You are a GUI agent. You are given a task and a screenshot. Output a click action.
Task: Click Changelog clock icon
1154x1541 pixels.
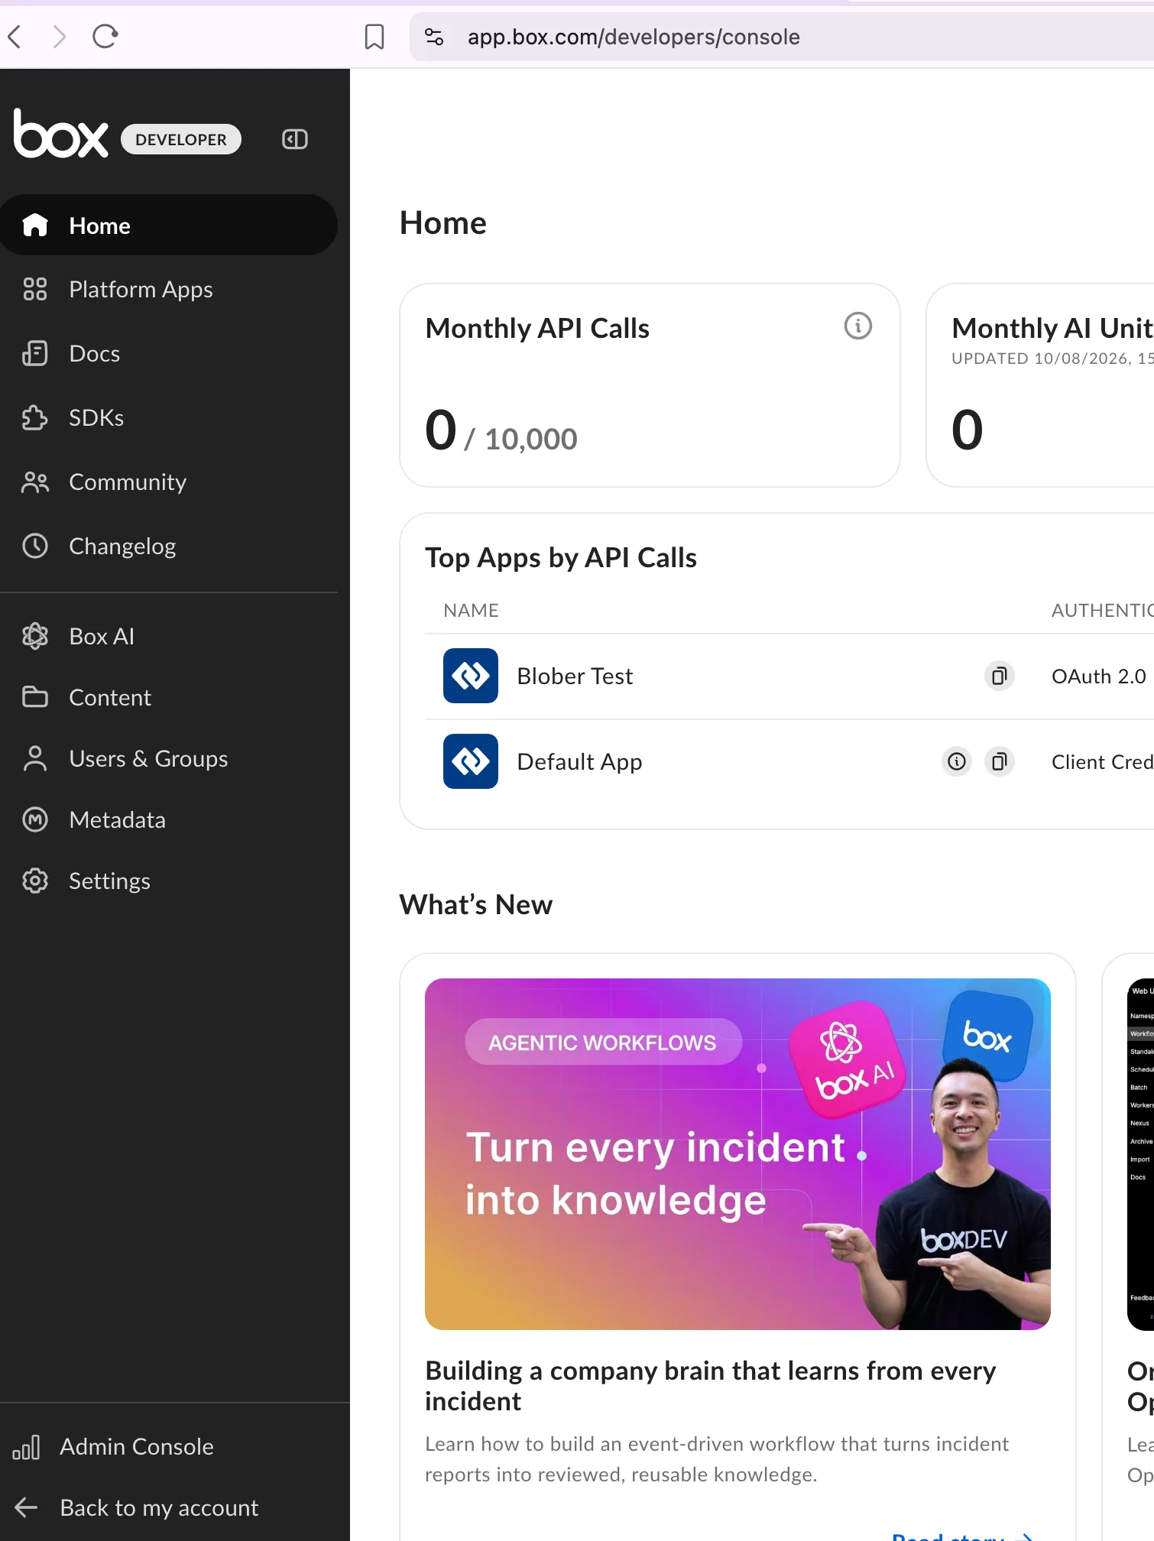35,546
